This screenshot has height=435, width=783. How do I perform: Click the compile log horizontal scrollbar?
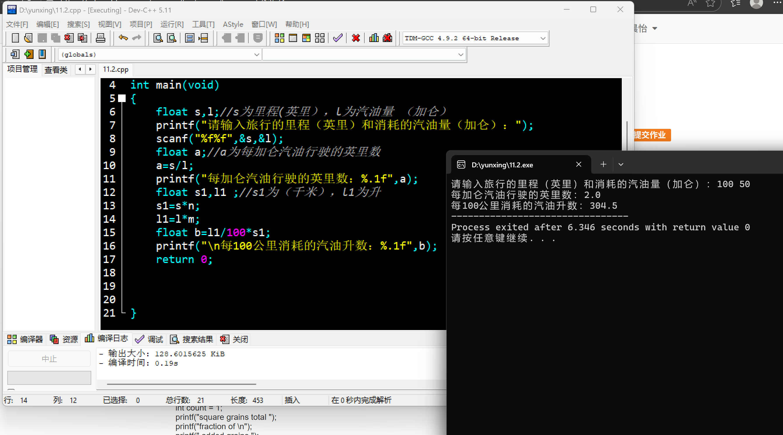pos(181,384)
